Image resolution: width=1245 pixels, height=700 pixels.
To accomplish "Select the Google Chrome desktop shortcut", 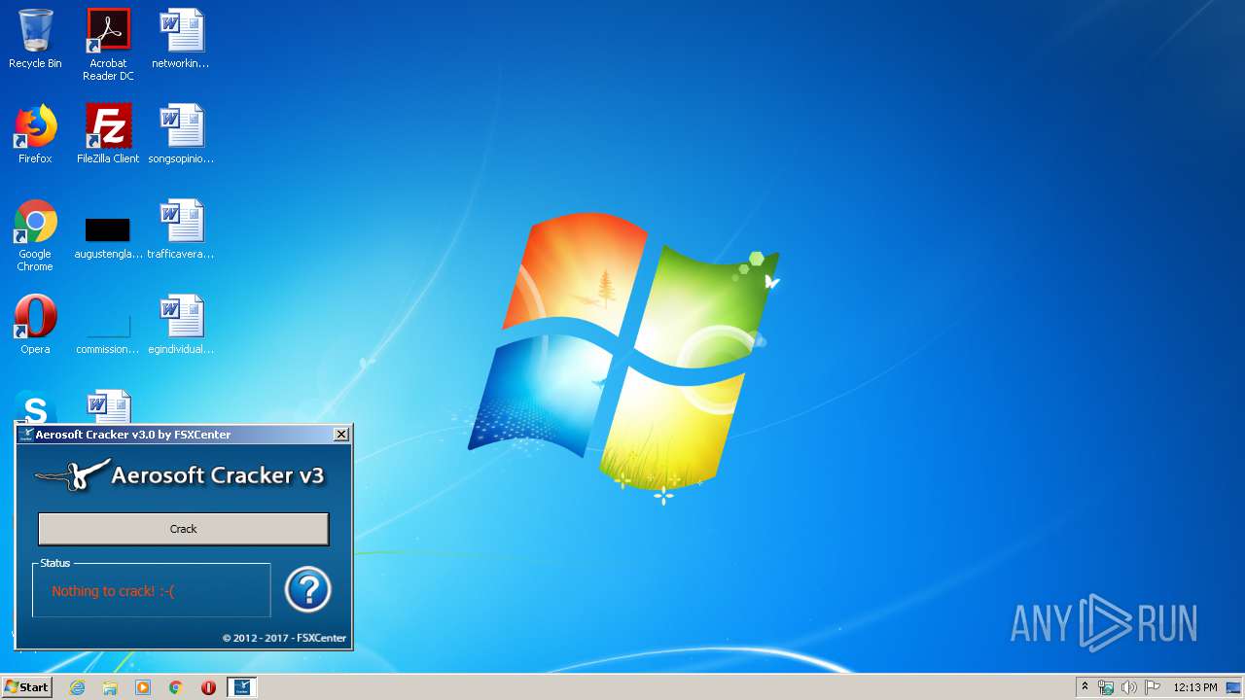I will point(35,235).
